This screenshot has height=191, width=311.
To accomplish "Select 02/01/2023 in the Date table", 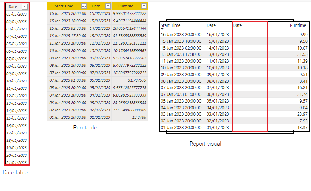I will (17, 22).
